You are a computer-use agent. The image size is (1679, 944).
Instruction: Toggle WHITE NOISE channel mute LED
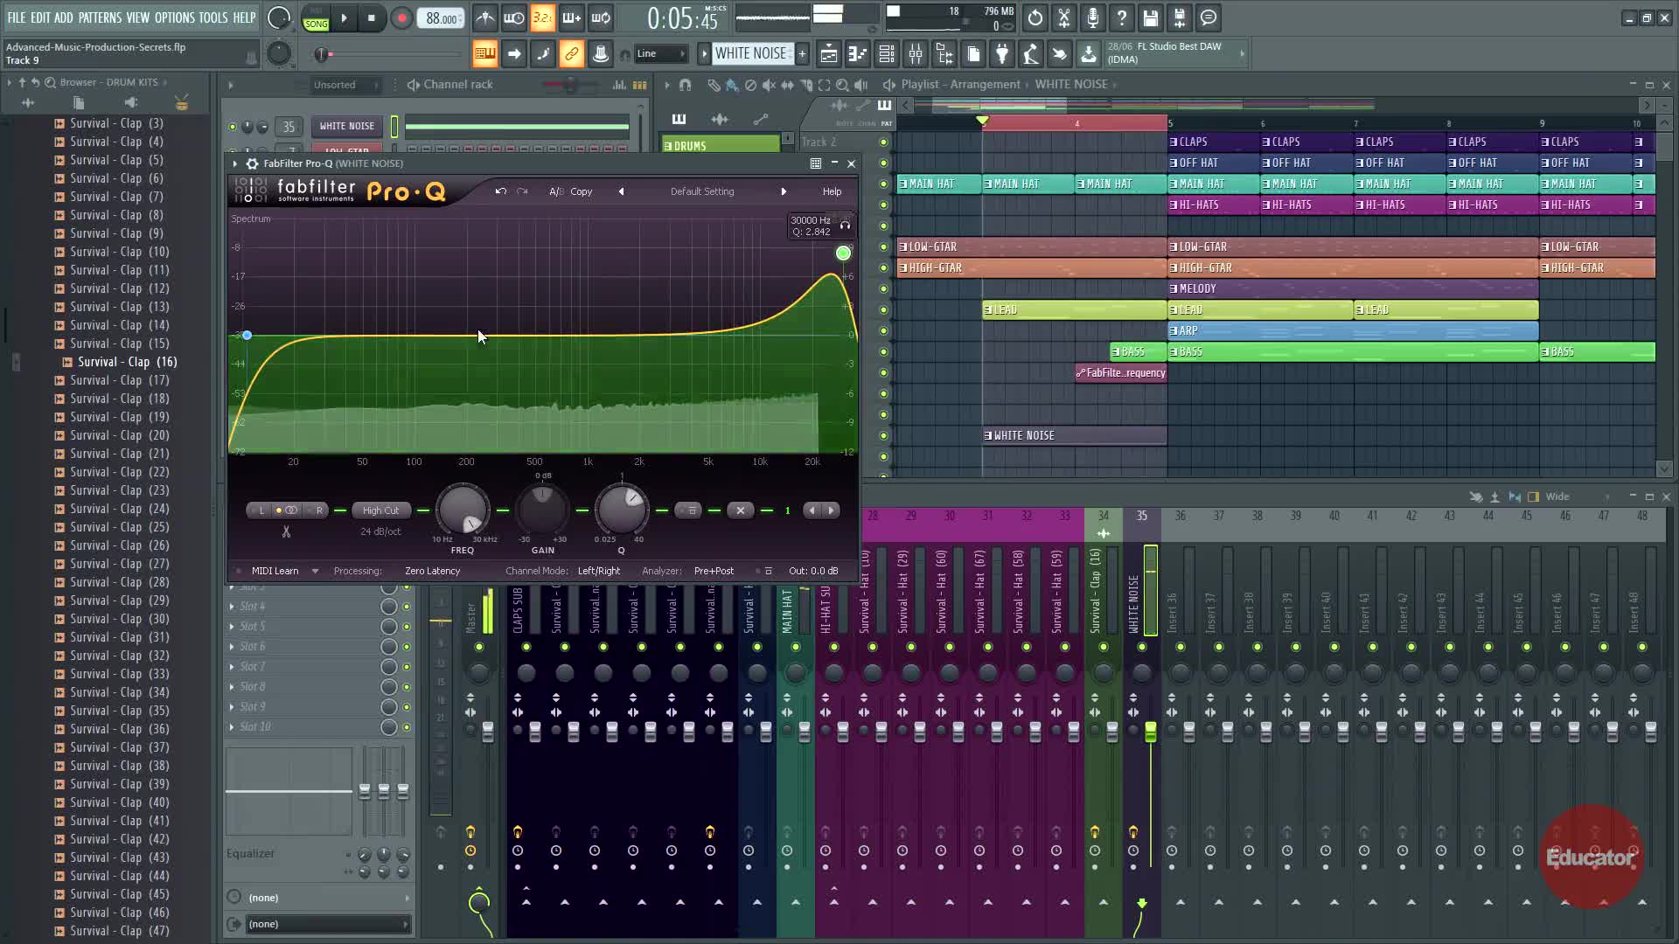click(233, 127)
